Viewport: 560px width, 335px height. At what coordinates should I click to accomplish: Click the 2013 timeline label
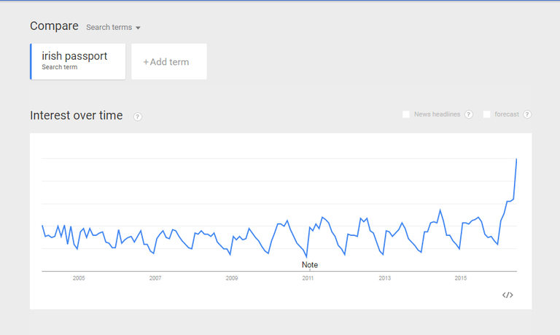[384, 278]
